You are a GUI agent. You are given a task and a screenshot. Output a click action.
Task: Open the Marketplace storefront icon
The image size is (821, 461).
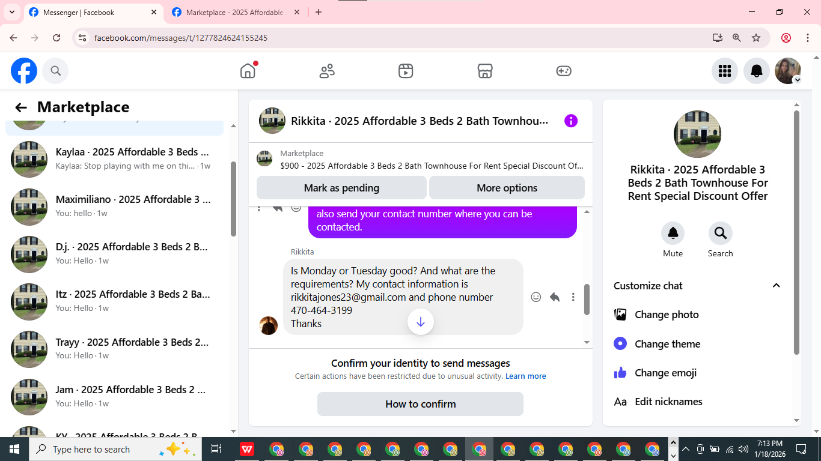[x=485, y=71]
